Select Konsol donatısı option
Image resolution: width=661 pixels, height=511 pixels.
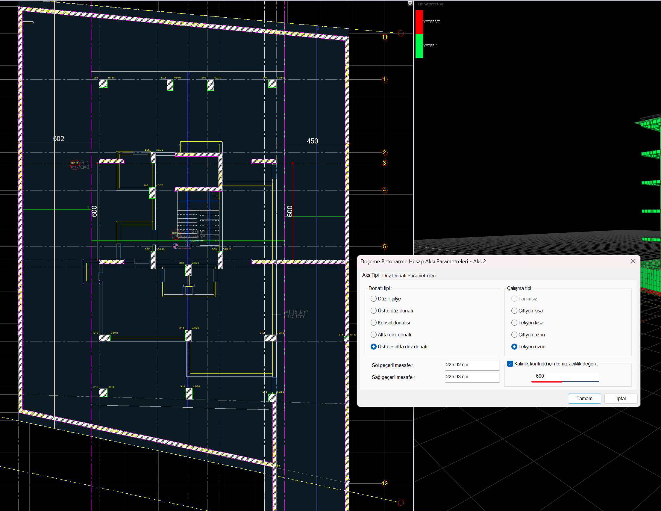coord(390,323)
